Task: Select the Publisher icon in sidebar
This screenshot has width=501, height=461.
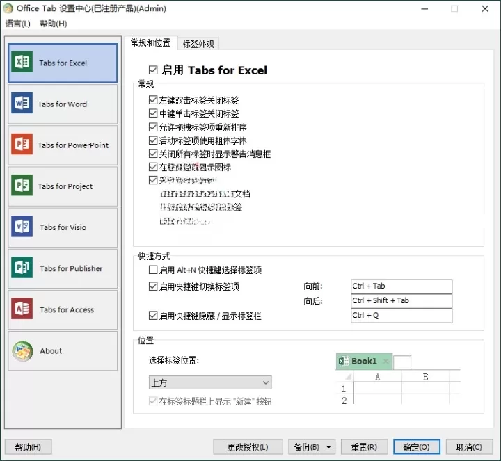Action: click(x=22, y=267)
